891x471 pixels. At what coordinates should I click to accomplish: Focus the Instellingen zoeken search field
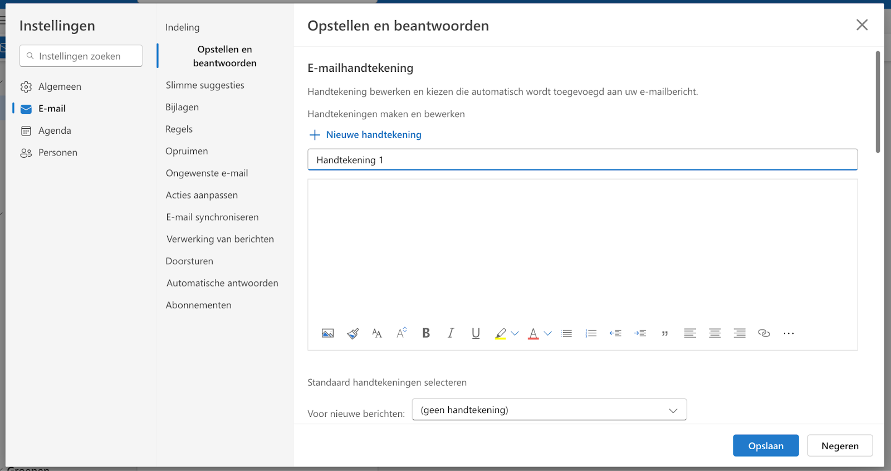(81, 56)
